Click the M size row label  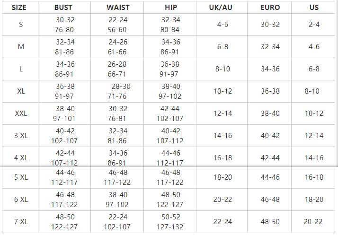(x=21, y=47)
